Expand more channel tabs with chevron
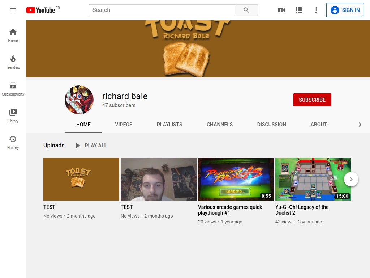The height and width of the screenshot is (278, 370). [360, 125]
